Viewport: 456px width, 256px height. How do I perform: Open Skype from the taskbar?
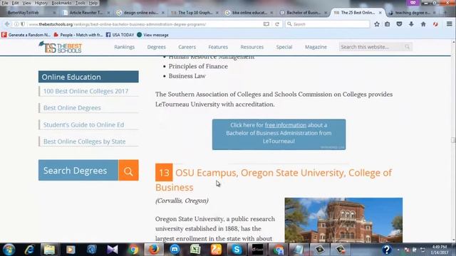click(x=237, y=250)
